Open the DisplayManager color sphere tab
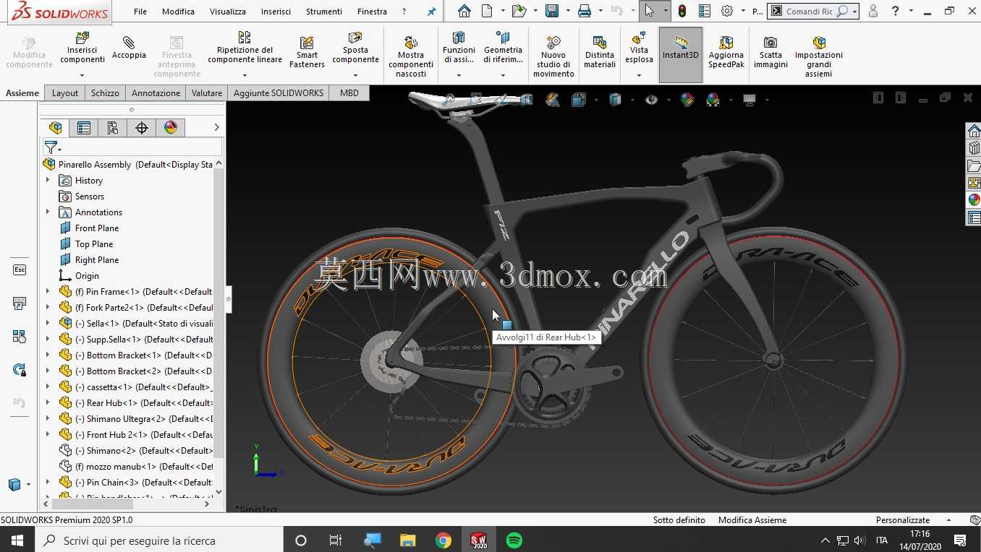981x552 pixels. [171, 128]
